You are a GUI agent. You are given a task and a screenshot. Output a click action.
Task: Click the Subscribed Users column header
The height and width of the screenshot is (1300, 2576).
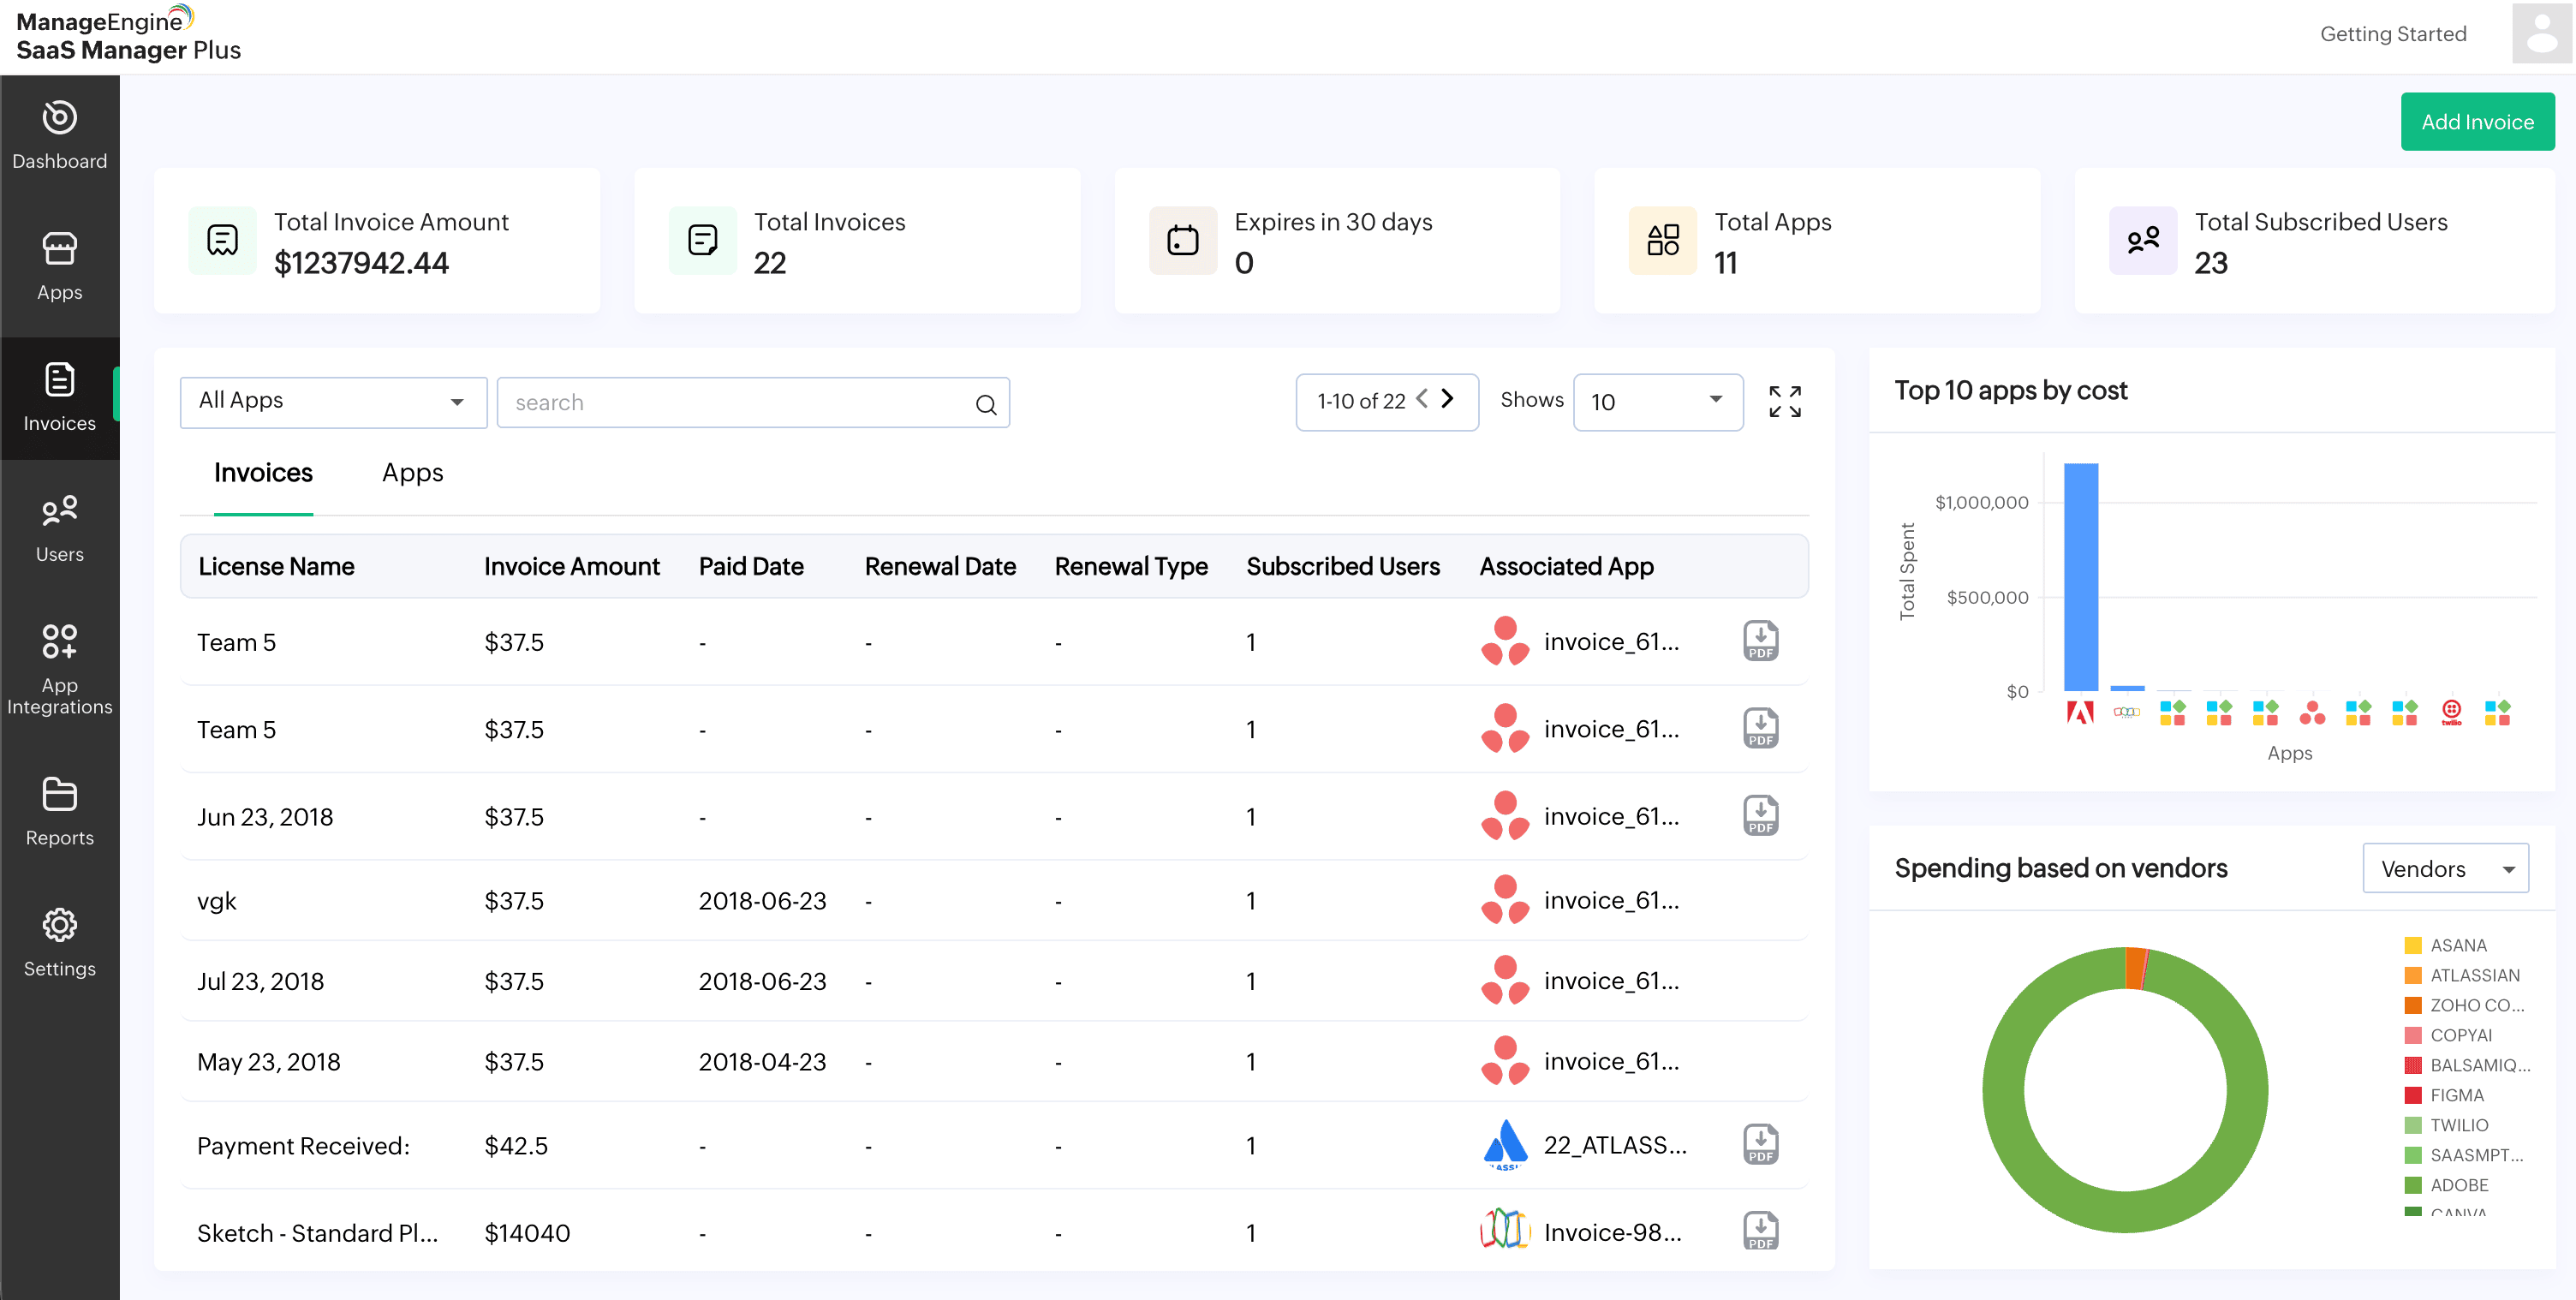tap(1342, 567)
